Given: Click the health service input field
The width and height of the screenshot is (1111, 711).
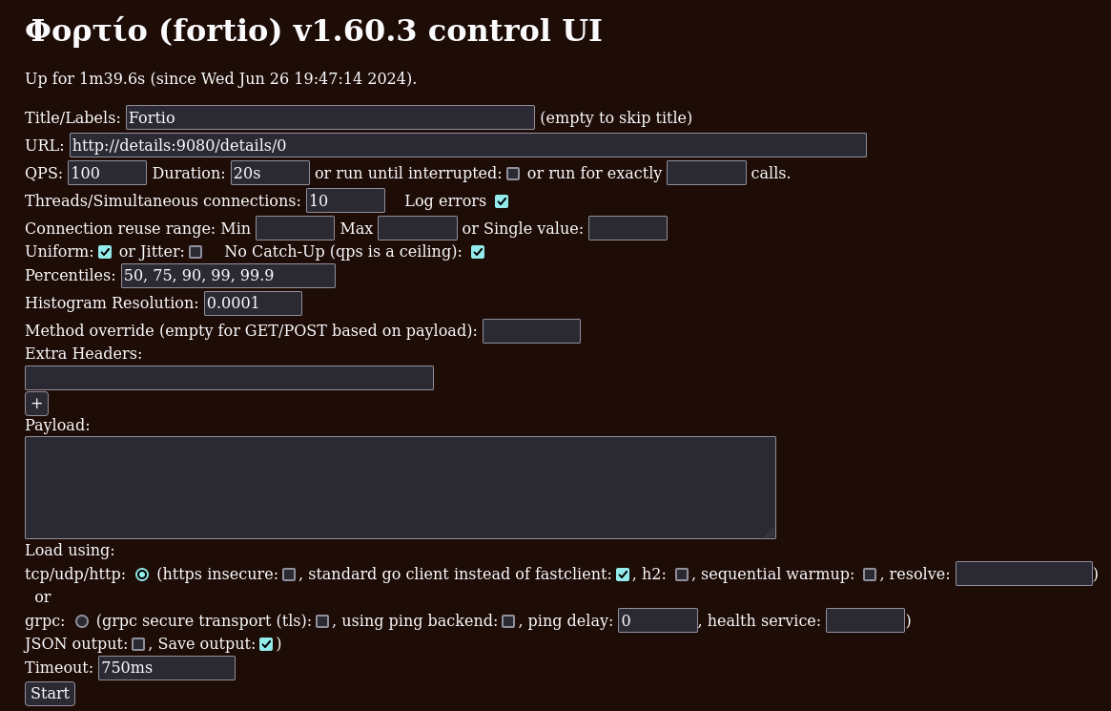Looking at the screenshot, I should (865, 620).
